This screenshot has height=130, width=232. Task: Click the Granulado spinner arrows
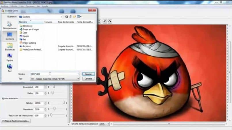[x=45, y=109]
